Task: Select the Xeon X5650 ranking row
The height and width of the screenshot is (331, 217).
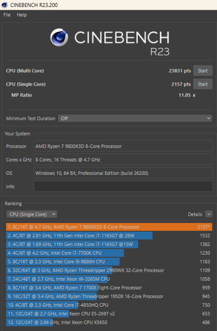Action: click(x=109, y=322)
